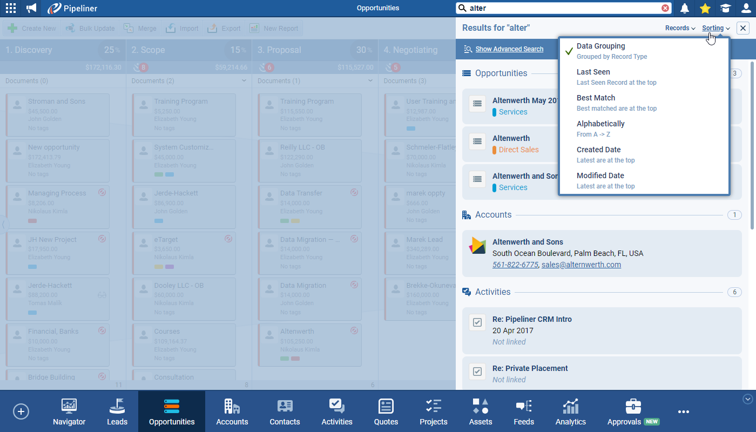
Task: Check the Re: Pipeliner CRM Intro task checkbox
Action: coord(477,322)
